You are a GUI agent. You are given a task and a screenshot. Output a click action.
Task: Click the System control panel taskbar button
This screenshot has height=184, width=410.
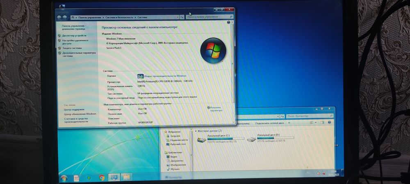coord(114,177)
